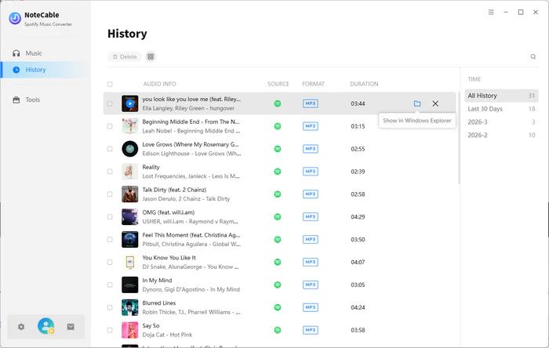Click Spotify source icon for OMG
The height and width of the screenshot is (348, 549).
click(278, 217)
